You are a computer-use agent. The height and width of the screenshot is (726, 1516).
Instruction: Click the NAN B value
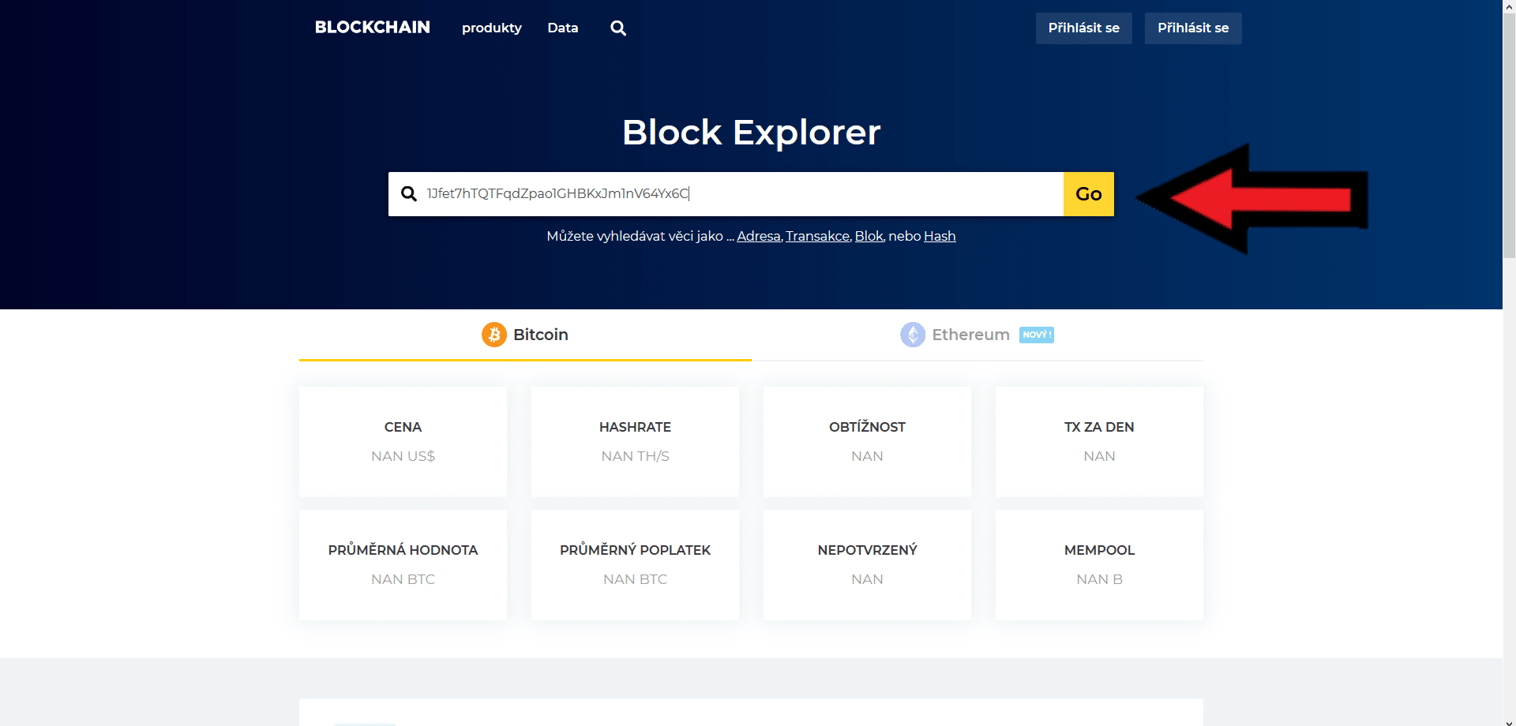point(1099,579)
